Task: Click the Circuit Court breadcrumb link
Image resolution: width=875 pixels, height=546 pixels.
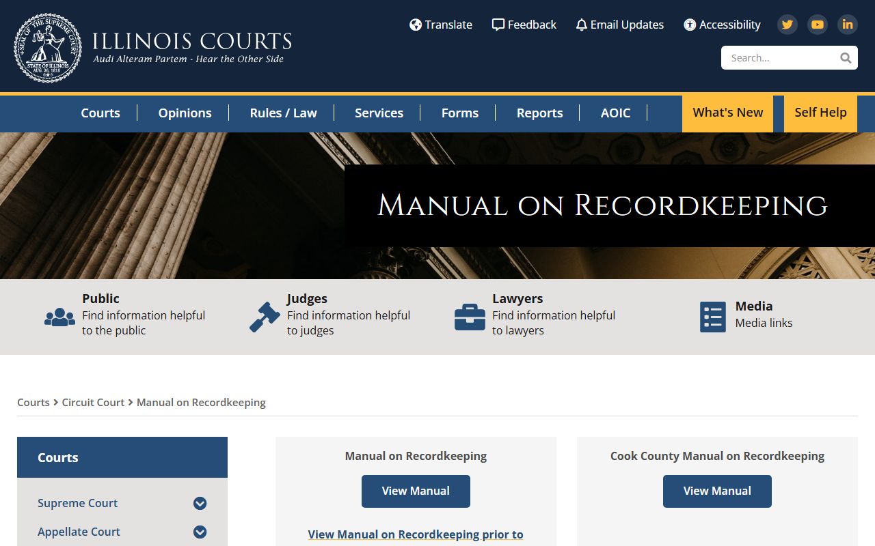Action: (x=93, y=403)
